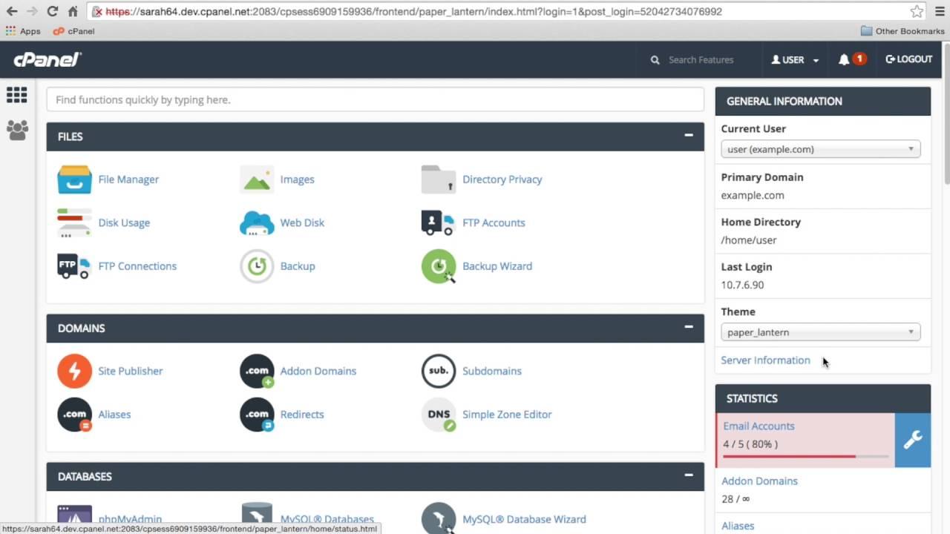Click the Aliases icon in Domains
The width and height of the screenshot is (950, 534).
74,415
